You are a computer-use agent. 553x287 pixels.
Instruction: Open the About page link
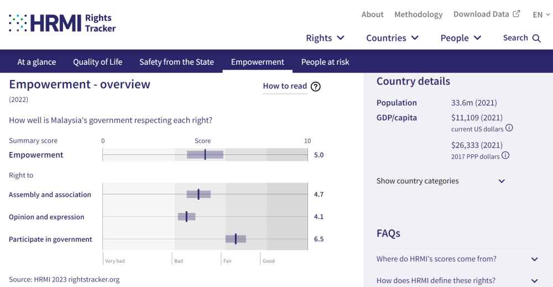coord(372,14)
